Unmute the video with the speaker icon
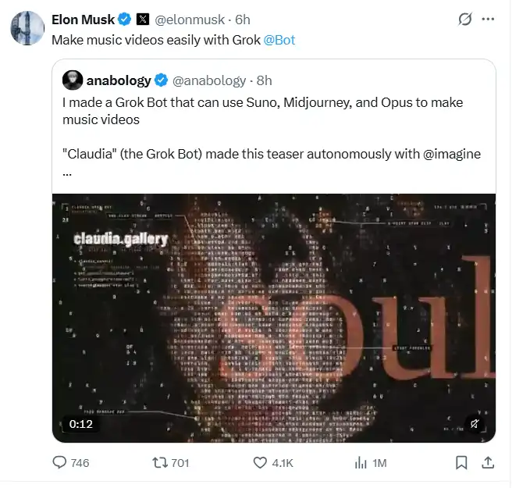The width and height of the screenshot is (530, 488). tap(475, 424)
